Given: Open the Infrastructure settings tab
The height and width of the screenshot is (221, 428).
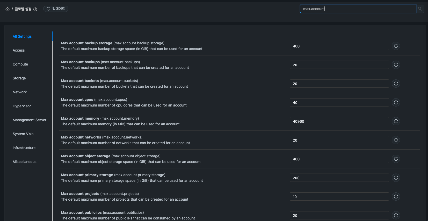Looking at the screenshot, I should [x=24, y=148].
